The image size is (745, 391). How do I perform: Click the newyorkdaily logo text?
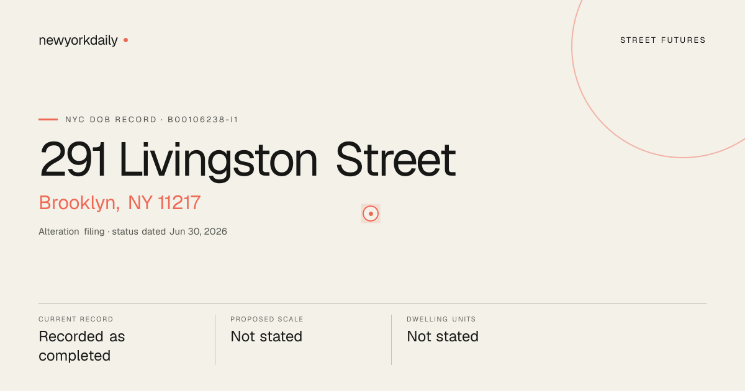pyautogui.click(x=78, y=40)
